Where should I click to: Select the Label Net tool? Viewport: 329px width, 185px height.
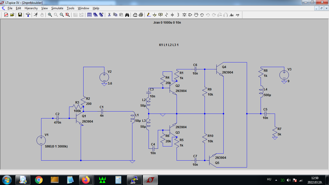pyautogui.click(x=161, y=15)
